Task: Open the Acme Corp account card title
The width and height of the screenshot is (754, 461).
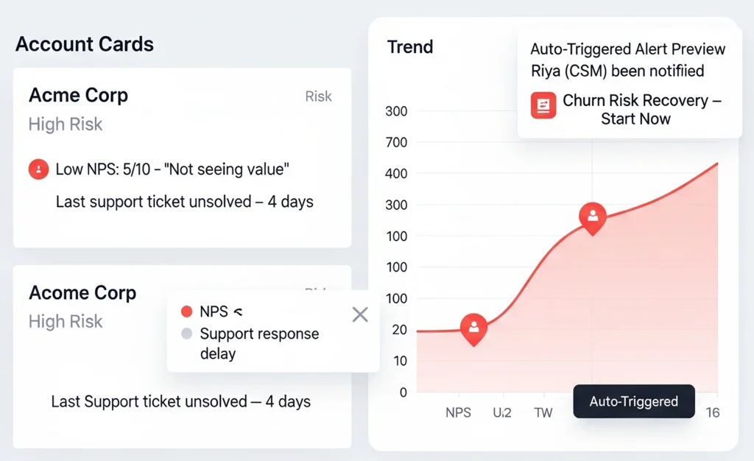Action: click(x=78, y=95)
